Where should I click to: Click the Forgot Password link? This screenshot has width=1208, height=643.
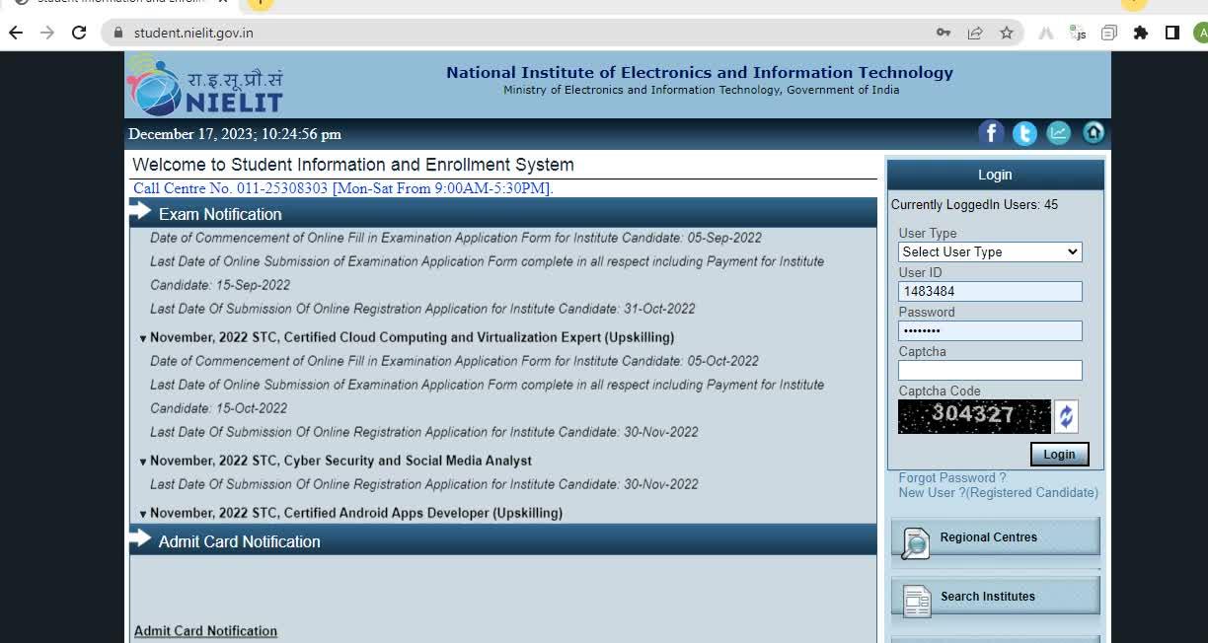pos(951,477)
